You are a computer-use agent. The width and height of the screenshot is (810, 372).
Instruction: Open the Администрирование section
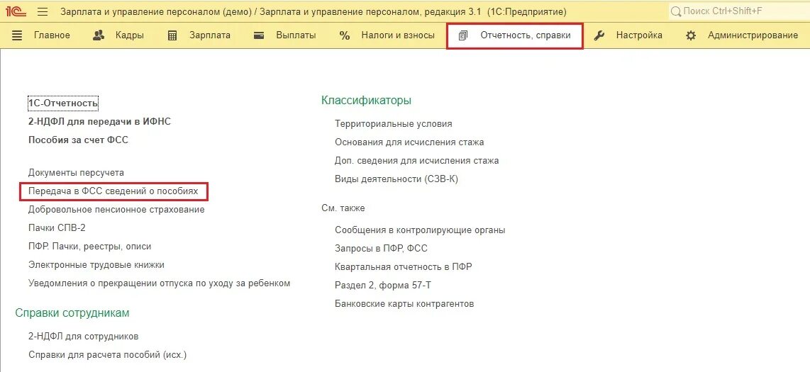pyautogui.click(x=753, y=35)
